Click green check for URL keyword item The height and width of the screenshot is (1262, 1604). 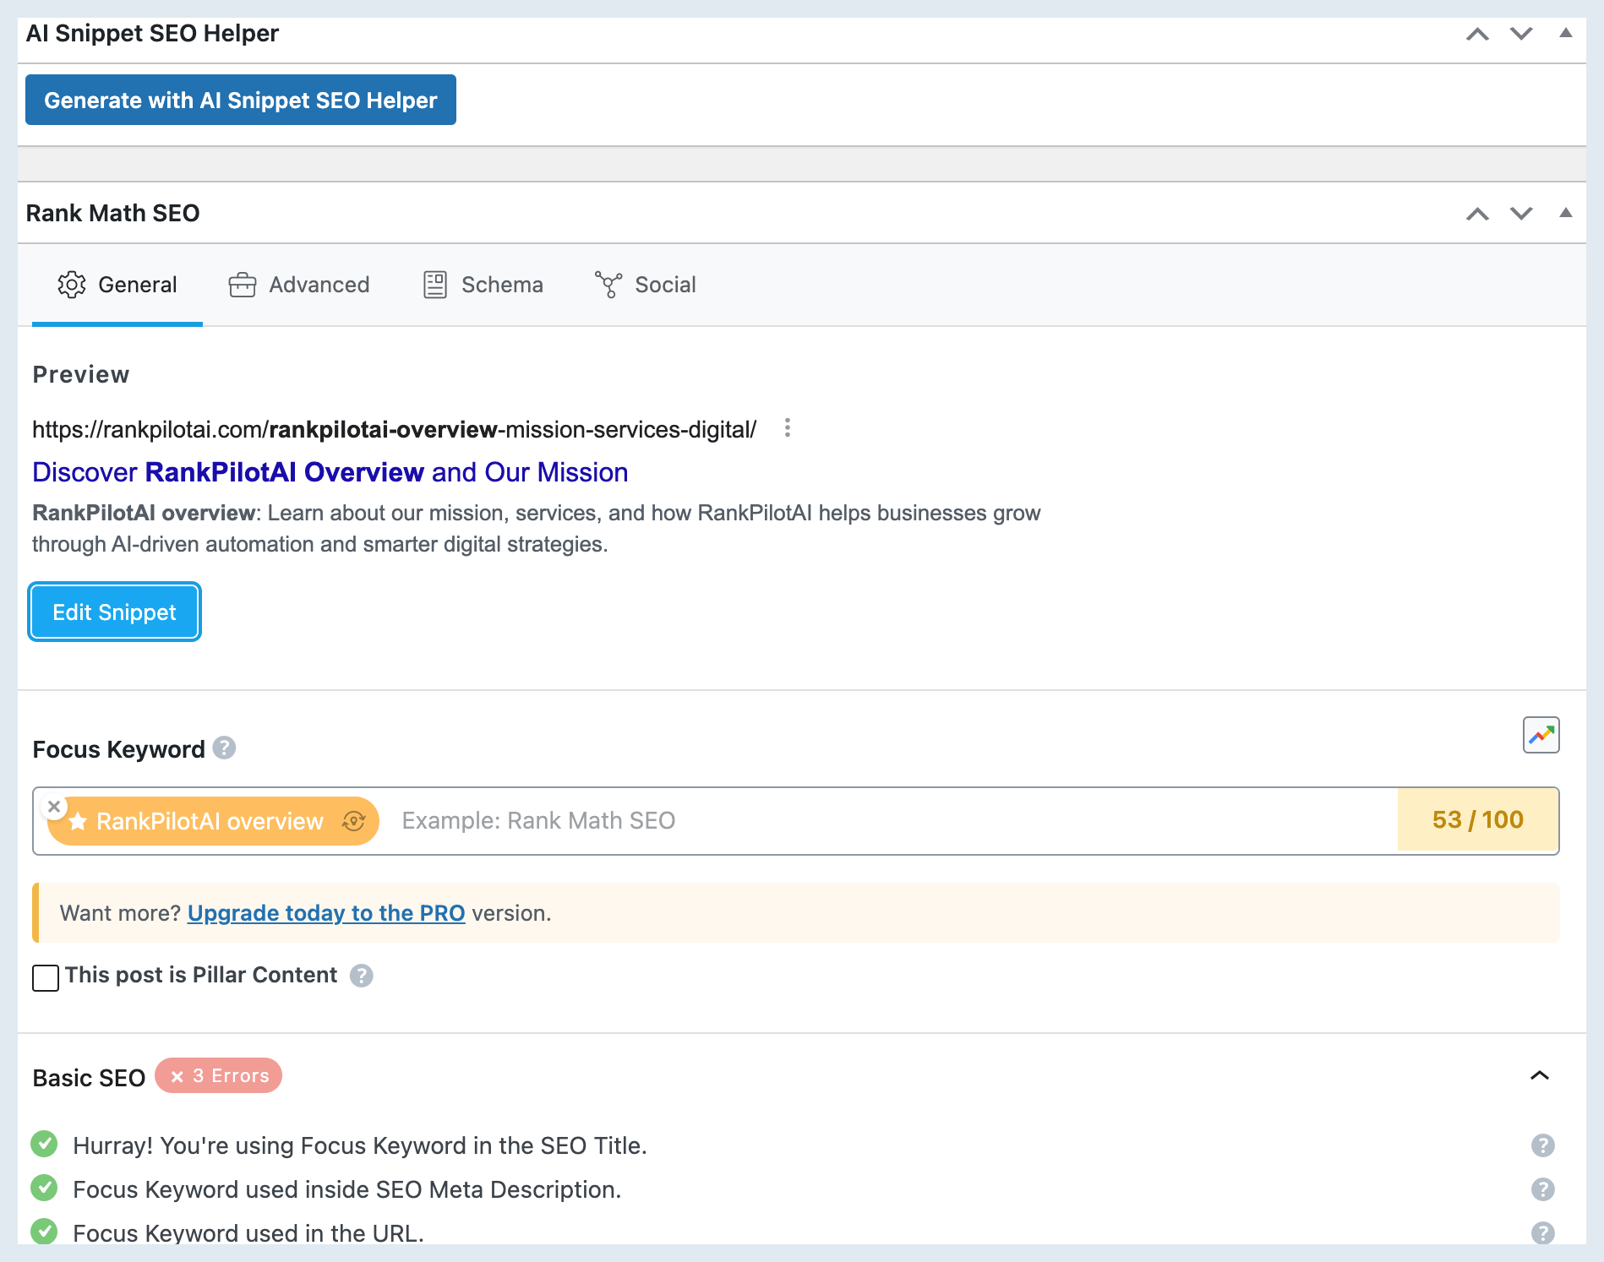coord(44,1232)
